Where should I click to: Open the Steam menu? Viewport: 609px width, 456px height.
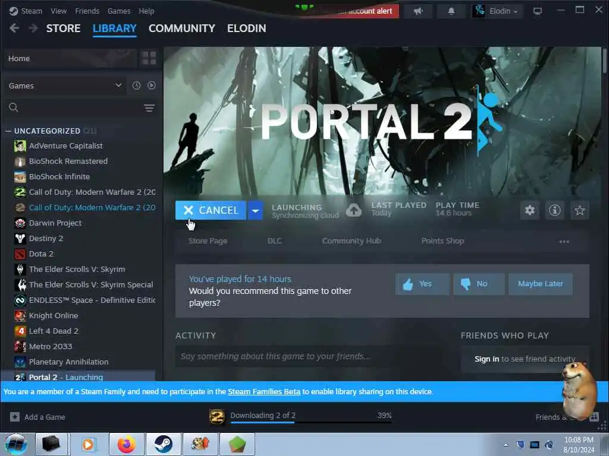(x=32, y=11)
